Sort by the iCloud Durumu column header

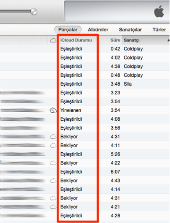point(76,40)
